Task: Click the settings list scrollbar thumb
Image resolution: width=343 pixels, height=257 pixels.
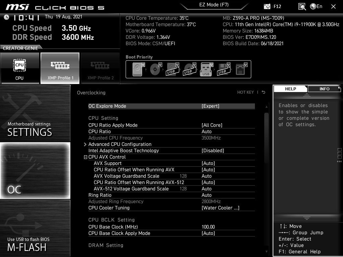Action: click(266, 138)
